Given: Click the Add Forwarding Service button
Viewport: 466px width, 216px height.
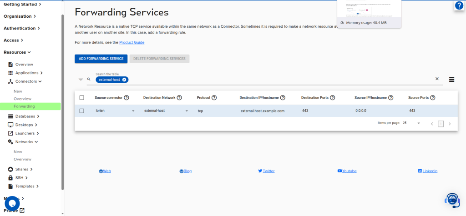Looking at the screenshot, I should [101, 59].
